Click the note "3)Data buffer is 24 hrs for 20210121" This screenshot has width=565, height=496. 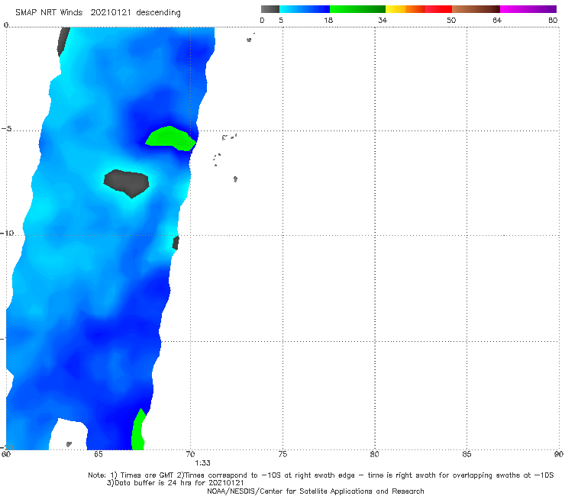point(175,483)
